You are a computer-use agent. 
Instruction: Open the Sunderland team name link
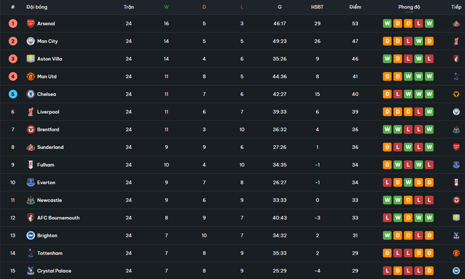pyautogui.click(x=50, y=147)
